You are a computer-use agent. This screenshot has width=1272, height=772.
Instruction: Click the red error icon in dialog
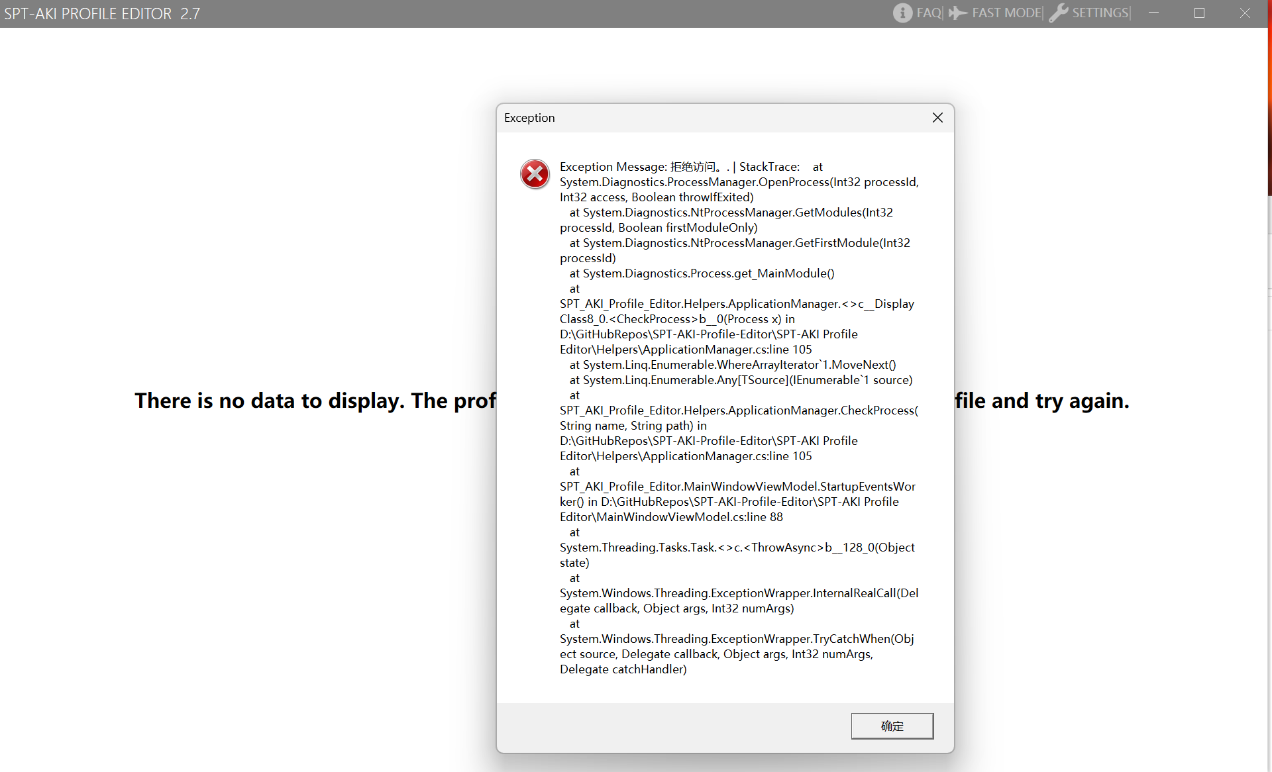[x=535, y=174]
